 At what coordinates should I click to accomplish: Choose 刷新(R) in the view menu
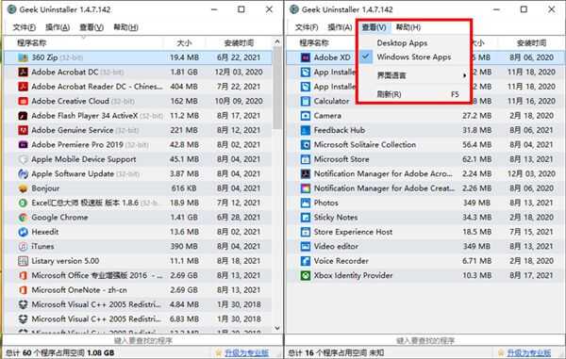pos(414,94)
